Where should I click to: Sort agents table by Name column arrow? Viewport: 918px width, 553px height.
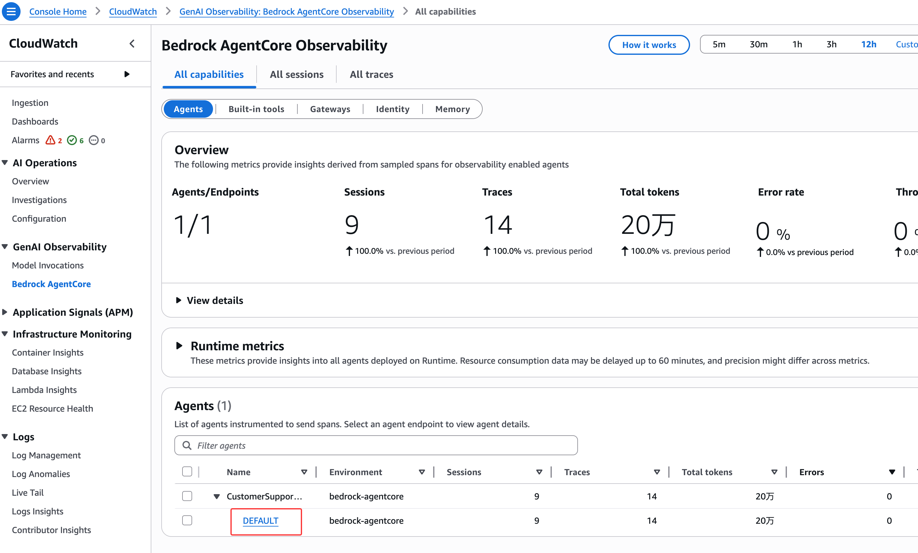pyautogui.click(x=304, y=472)
